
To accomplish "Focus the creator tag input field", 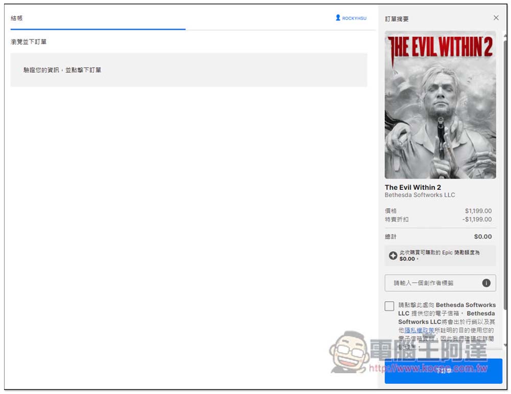I will tap(432, 283).
